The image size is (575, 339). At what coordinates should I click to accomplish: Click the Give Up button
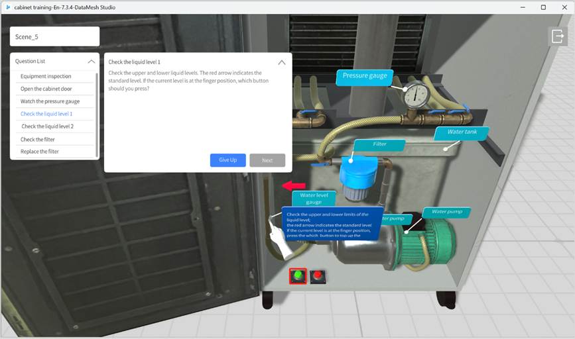tap(227, 160)
